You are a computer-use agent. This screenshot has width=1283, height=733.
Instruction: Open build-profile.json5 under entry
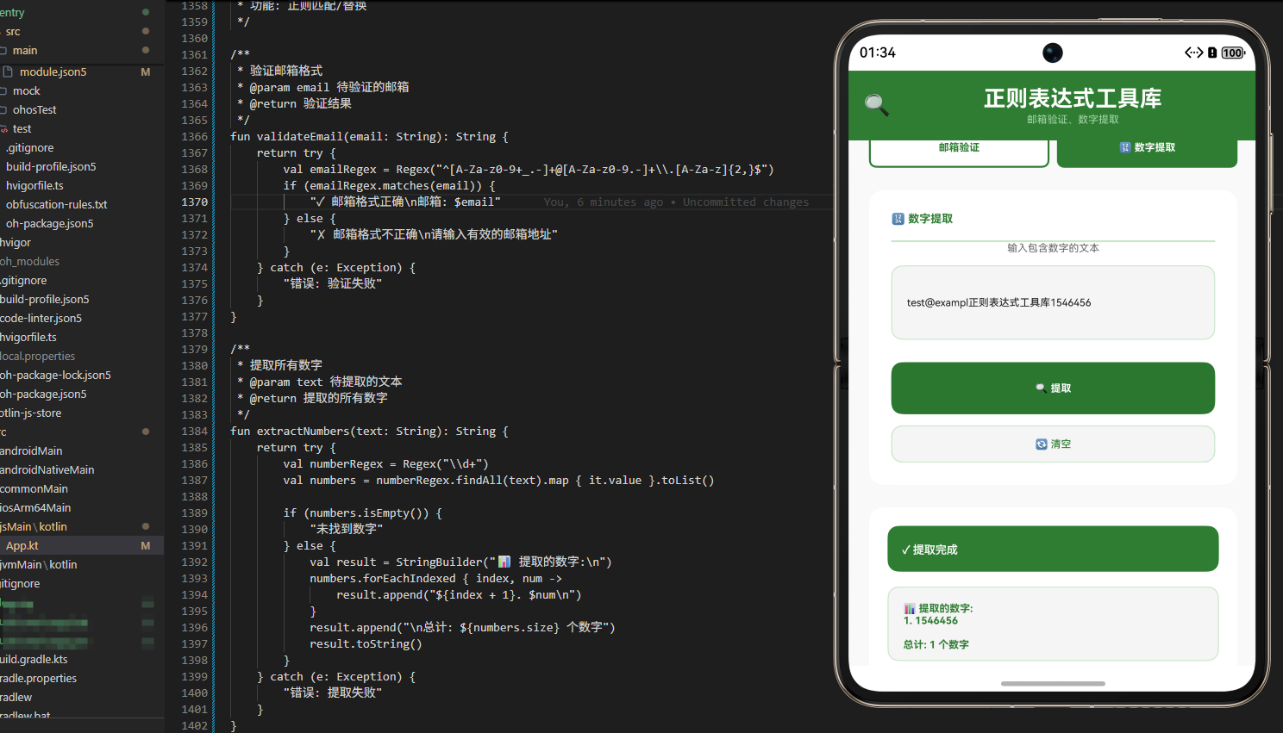tap(51, 166)
